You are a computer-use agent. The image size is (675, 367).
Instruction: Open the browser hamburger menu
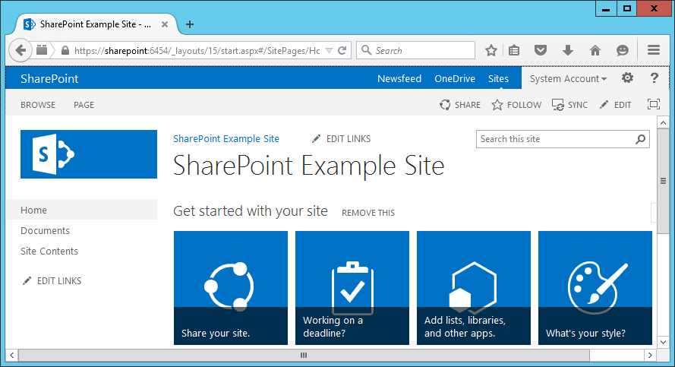click(654, 50)
